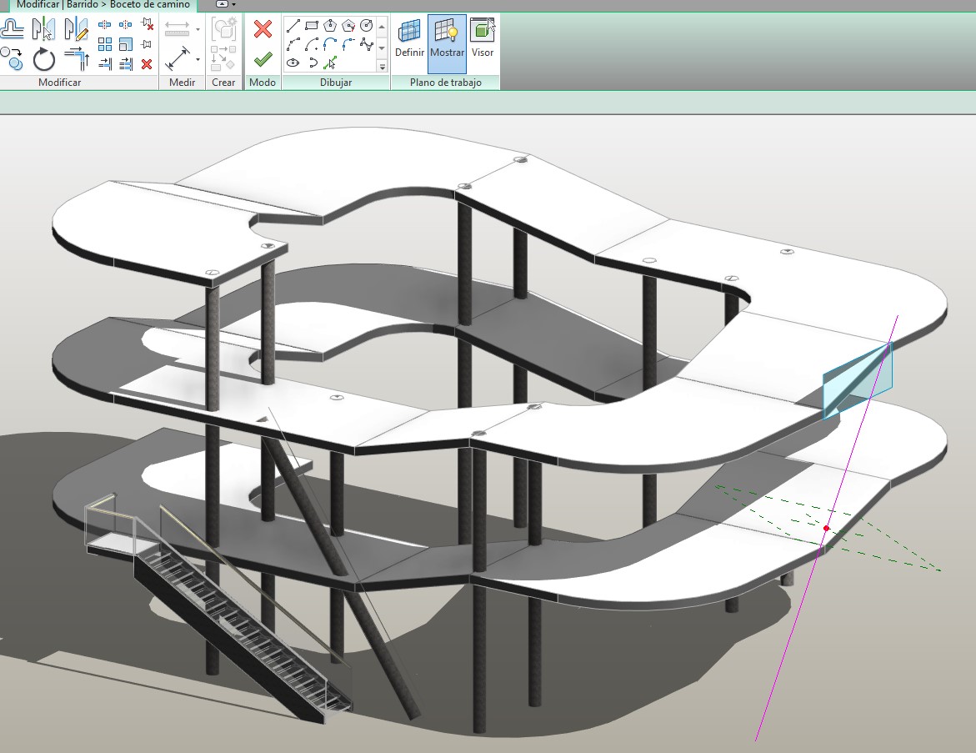
Task: Activate the Pick Lines tool
Action: point(330,63)
